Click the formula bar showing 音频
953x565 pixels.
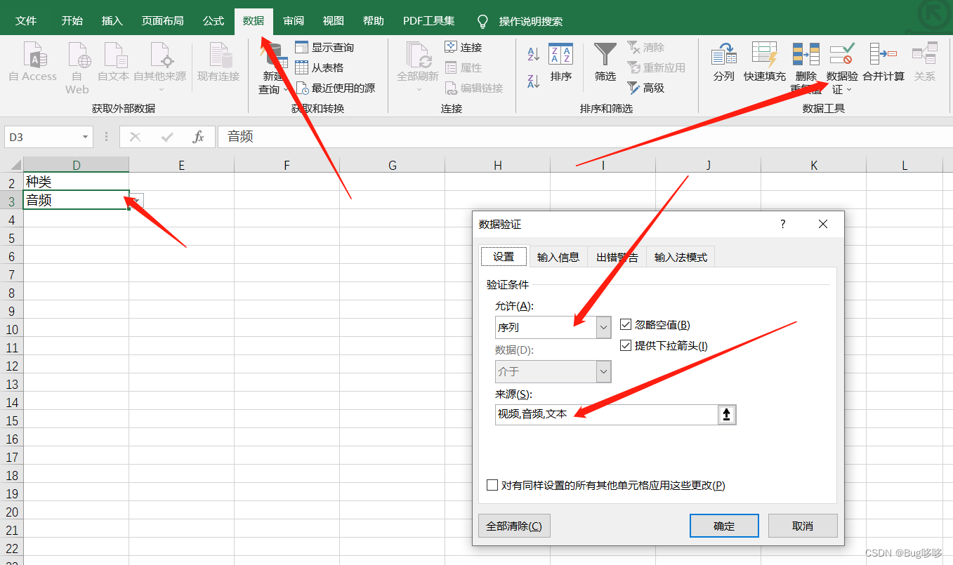(x=585, y=137)
